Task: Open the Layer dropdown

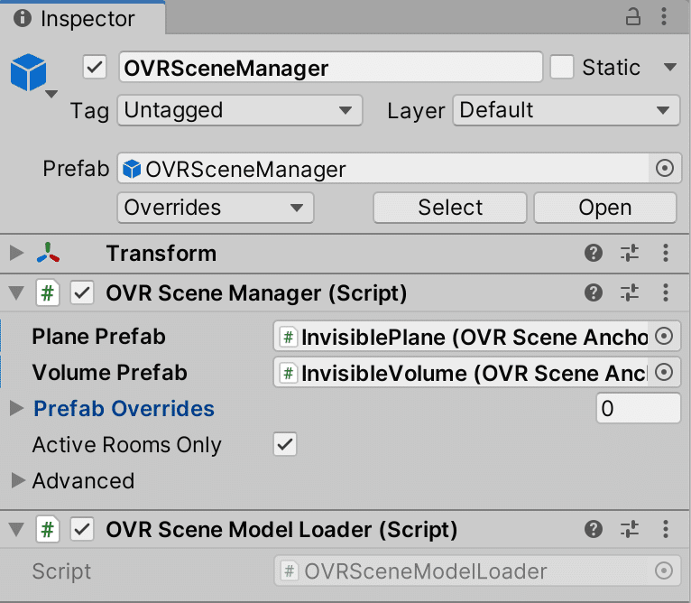Action: [x=566, y=111]
